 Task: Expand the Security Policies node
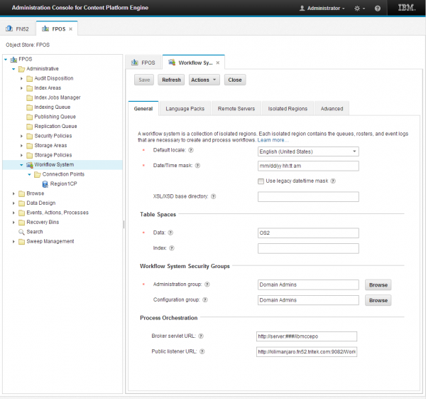coord(21,136)
